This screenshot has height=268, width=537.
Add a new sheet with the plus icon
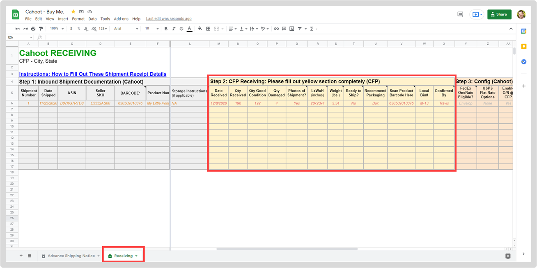(x=21, y=256)
